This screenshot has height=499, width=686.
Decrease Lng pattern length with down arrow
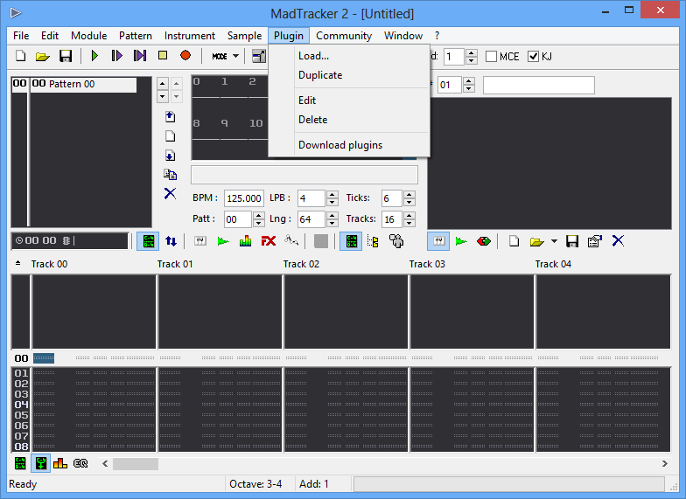tap(332, 224)
